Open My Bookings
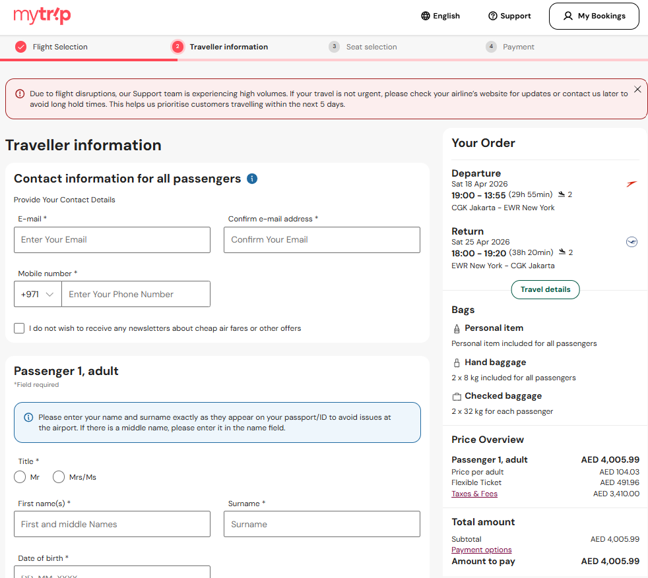This screenshot has height=578, width=648. (594, 16)
